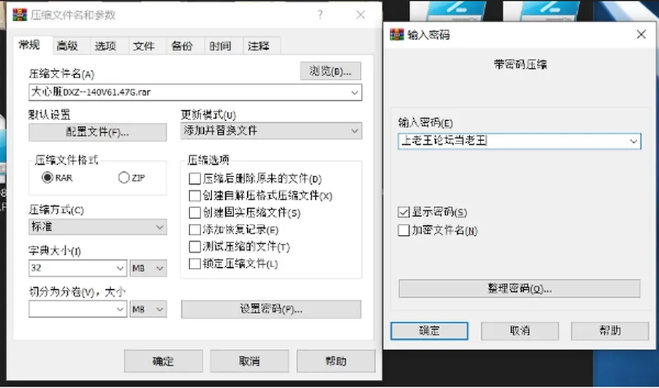Enable 加密文件名 checkbox
Viewport: 659px width, 388px height.
(404, 230)
